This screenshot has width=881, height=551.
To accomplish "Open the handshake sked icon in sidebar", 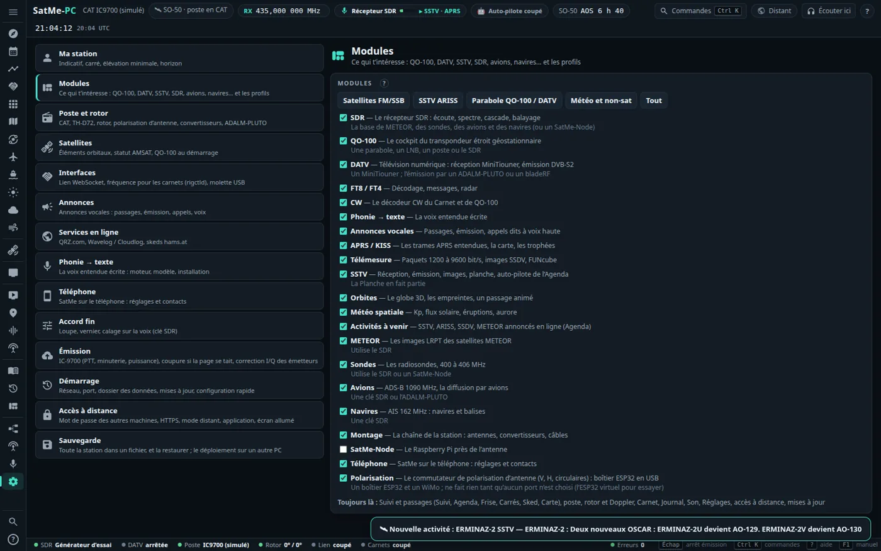I will click(x=13, y=86).
